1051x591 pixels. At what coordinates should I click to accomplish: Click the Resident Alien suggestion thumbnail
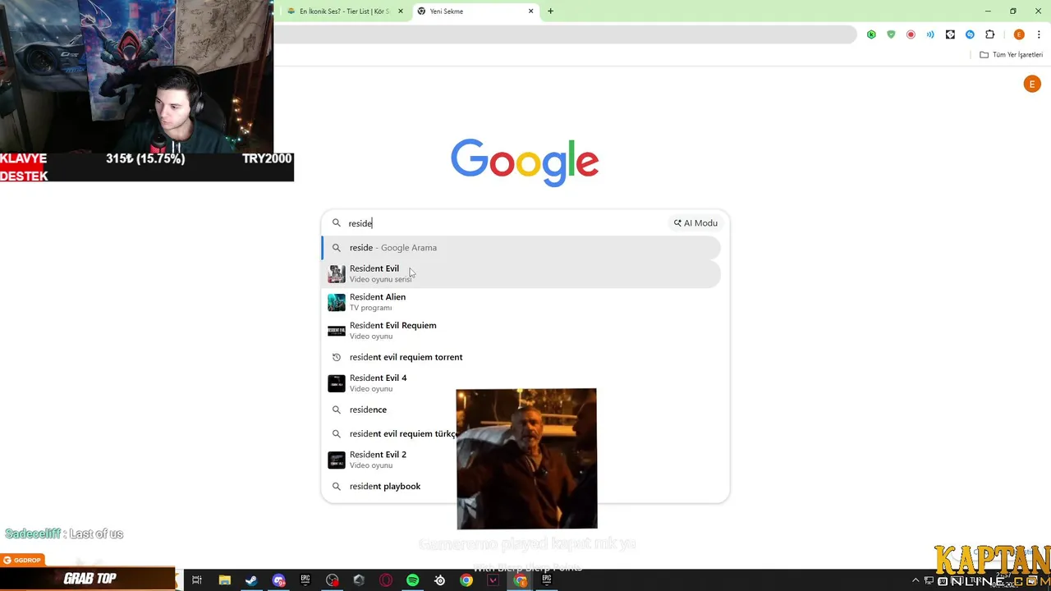pyautogui.click(x=337, y=303)
